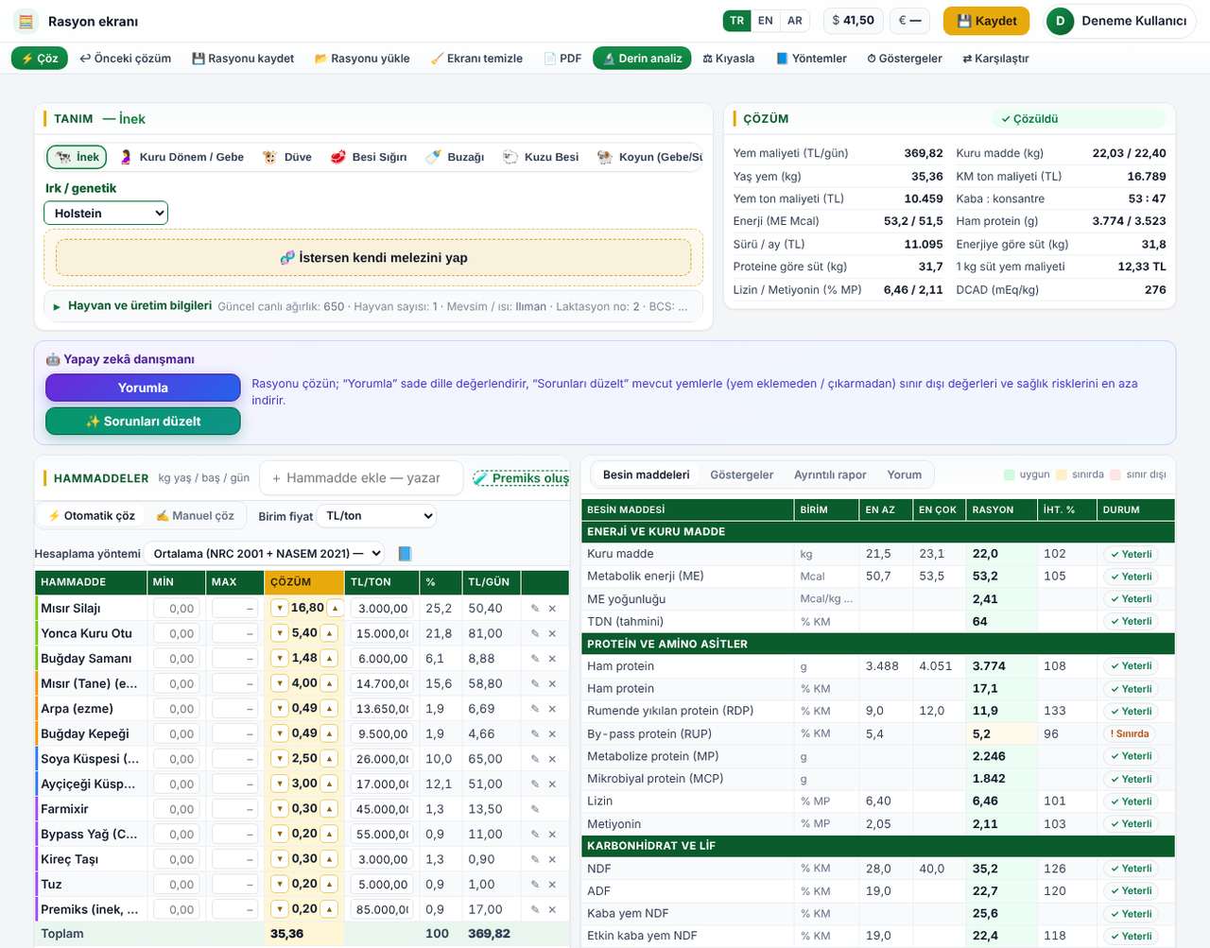Remove Buğday Samanı using its X icon
The height and width of the screenshot is (948, 1210).
coord(552,659)
